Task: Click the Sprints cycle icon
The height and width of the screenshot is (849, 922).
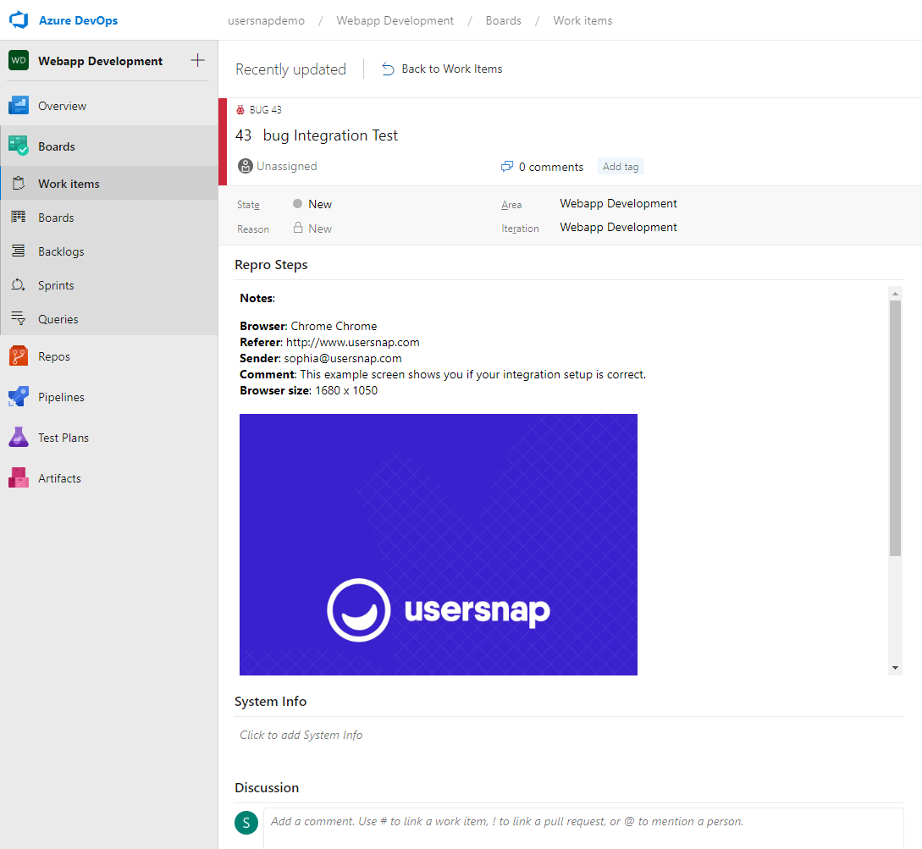Action: 19,284
